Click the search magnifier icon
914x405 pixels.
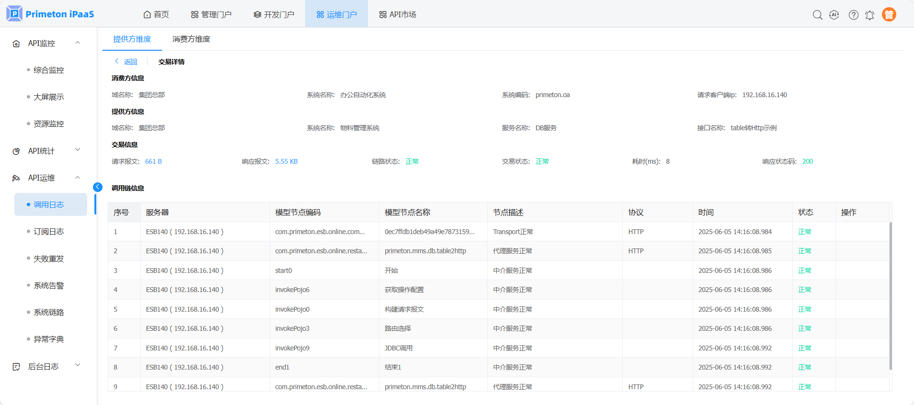[817, 15]
